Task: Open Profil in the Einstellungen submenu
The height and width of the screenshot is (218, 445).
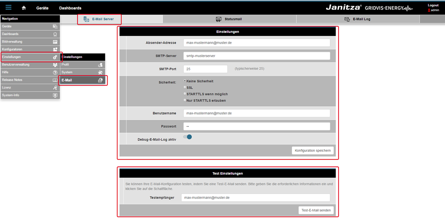Action: [83, 65]
